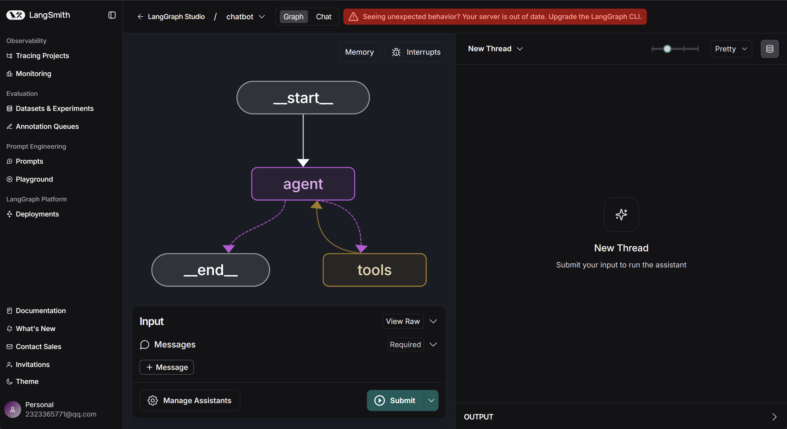Screen dimensions: 787x429
Task: Collapse the Input section chevron
Action: pos(433,321)
